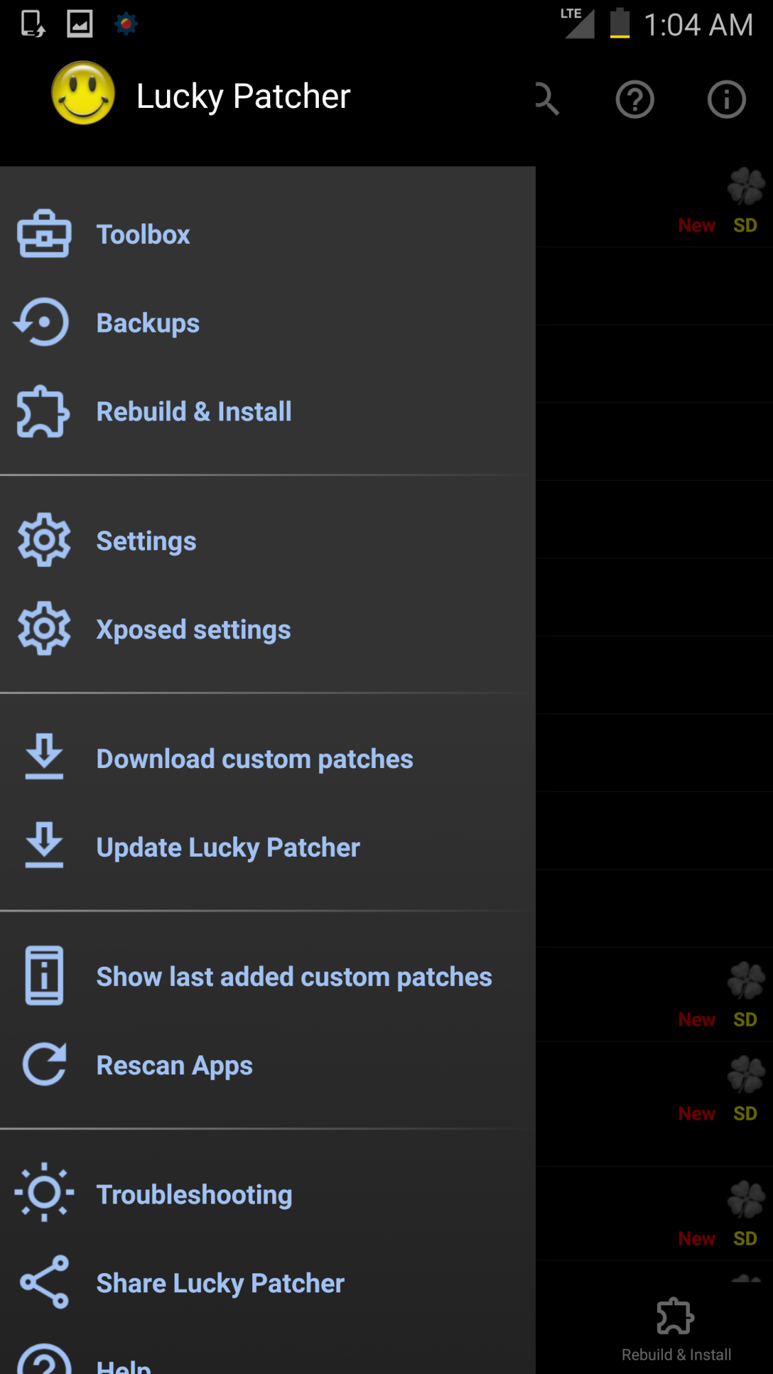Tap the Update Lucky Patcher download icon

point(44,846)
